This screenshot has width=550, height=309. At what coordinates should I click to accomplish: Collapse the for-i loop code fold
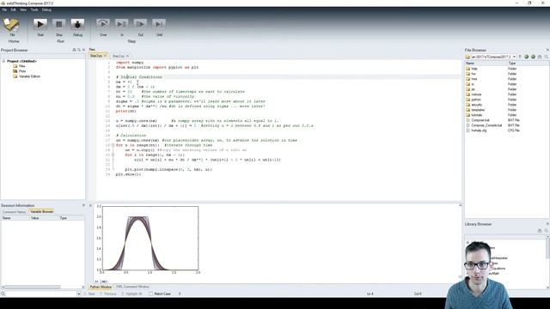click(113, 154)
